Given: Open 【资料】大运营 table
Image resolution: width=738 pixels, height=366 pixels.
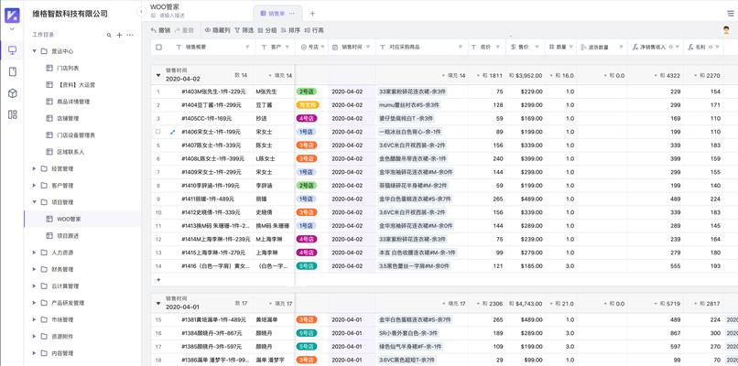Looking at the screenshot, I should click(76, 85).
